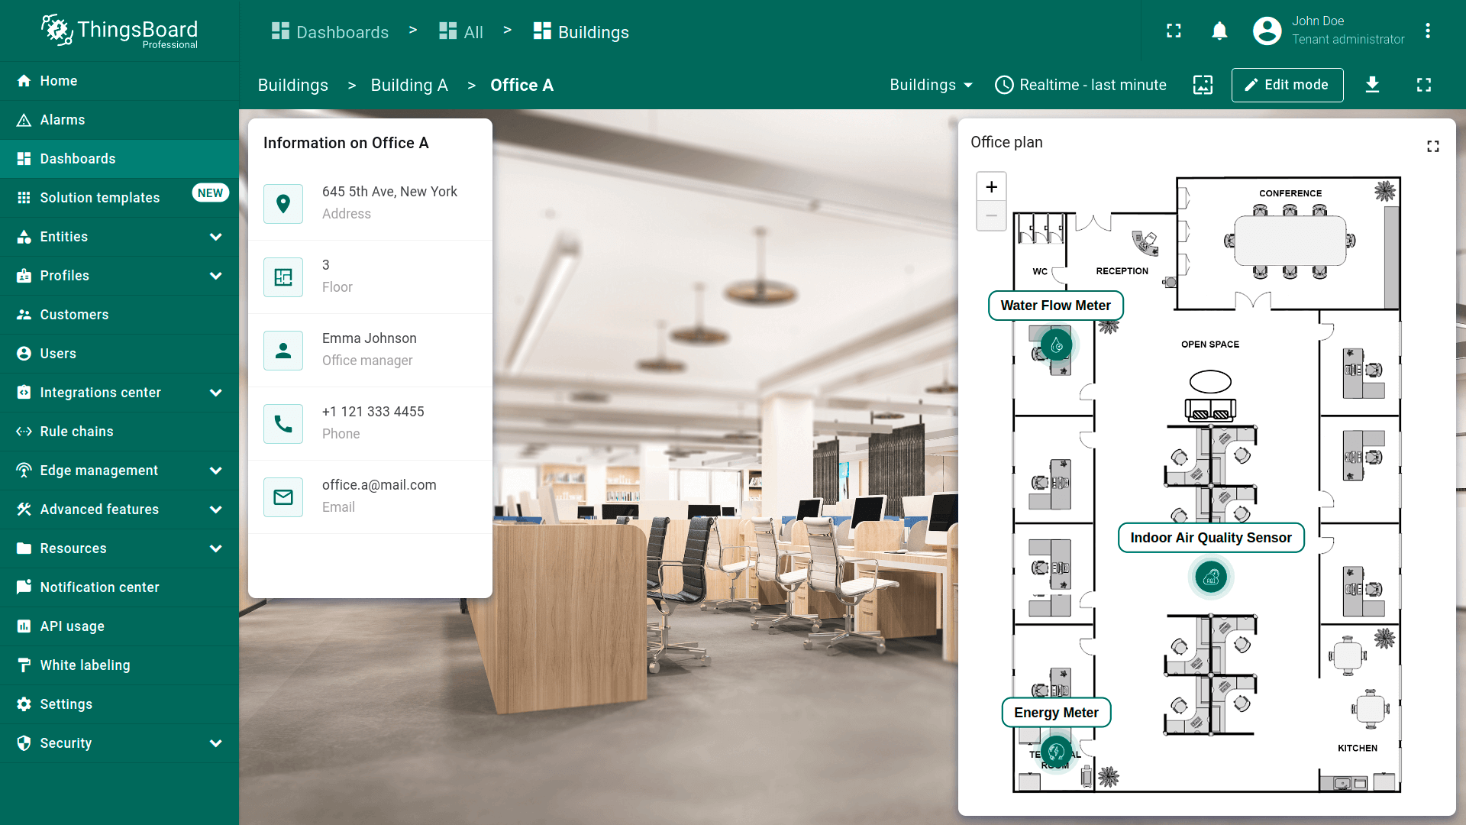Navigate to Building A breadcrumb
This screenshot has height=825, width=1466.
coord(409,86)
